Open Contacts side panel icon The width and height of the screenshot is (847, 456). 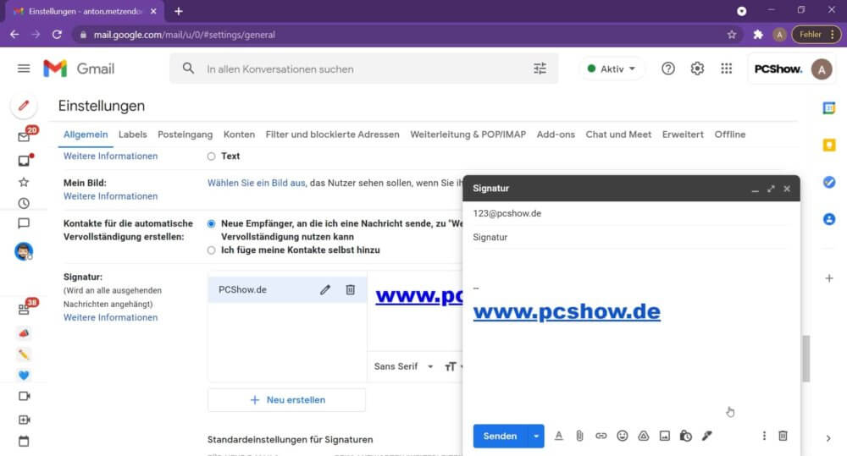pyautogui.click(x=829, y=219)
